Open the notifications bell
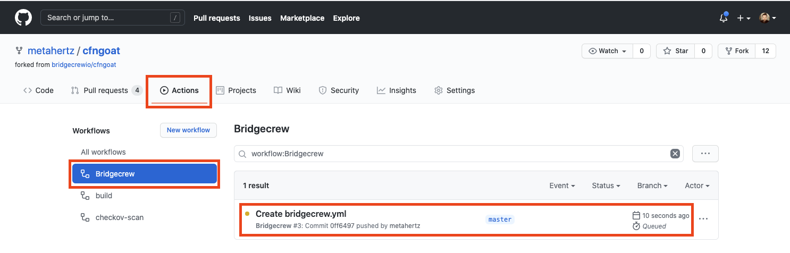Image resolution: width=790 pixels, height=253 pixels. pyautogui.click(x=724, y=18)
